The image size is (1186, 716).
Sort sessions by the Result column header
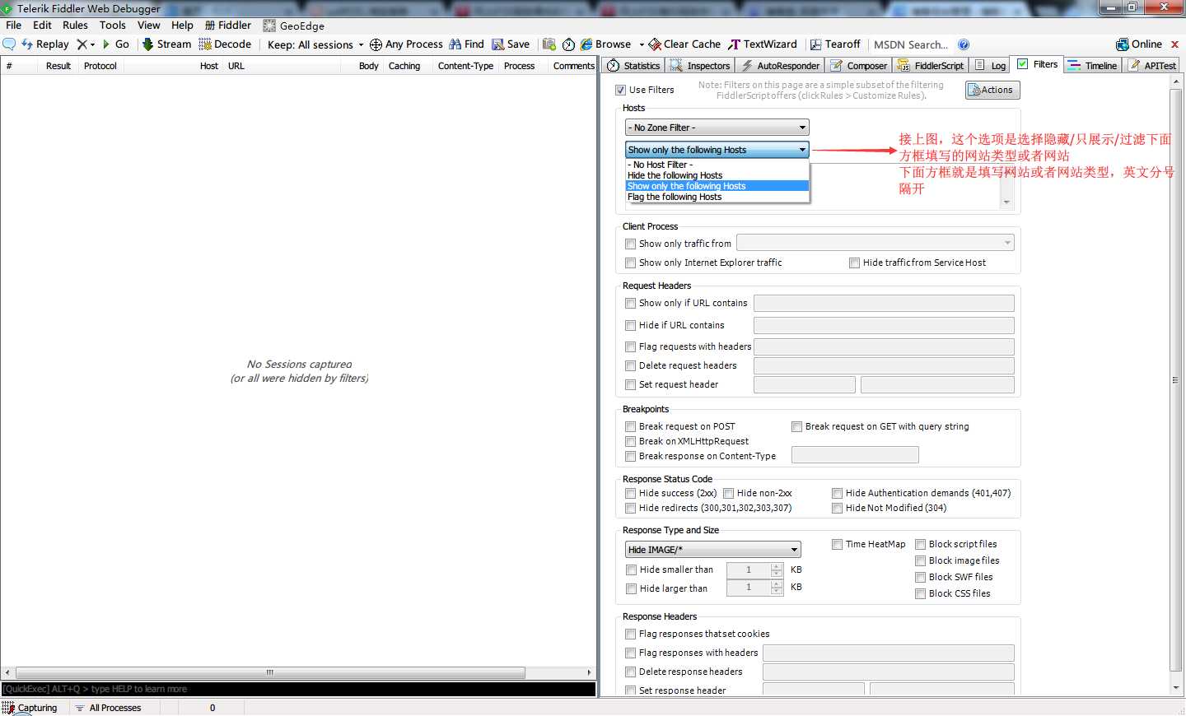coord(58,66)
